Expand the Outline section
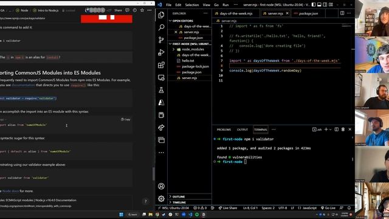This screenshot has width=389, height=219. [190, 196]
